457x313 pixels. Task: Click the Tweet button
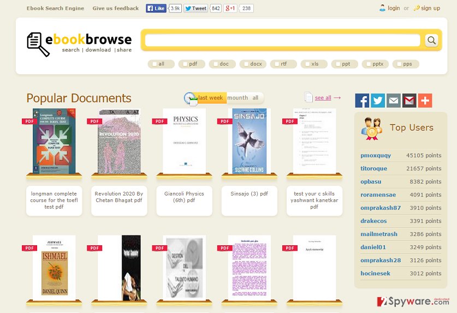click(x=195, y=8)
